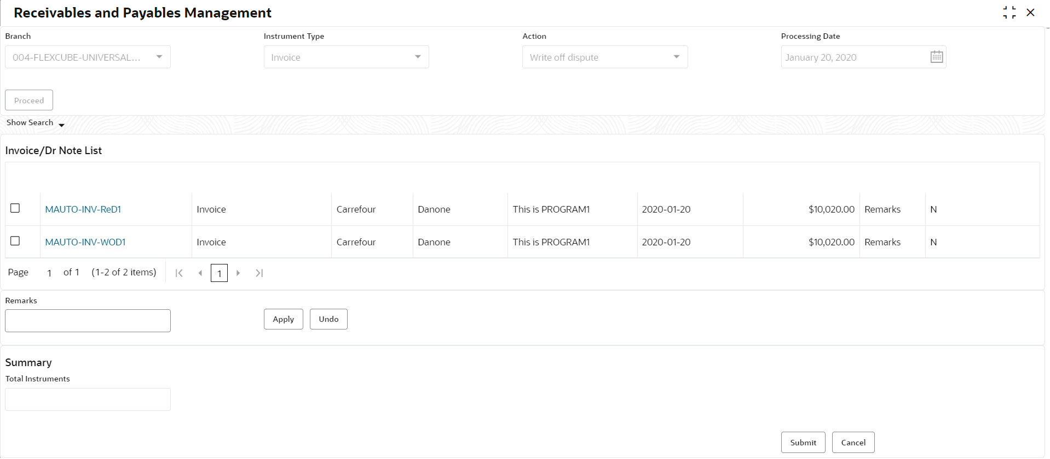Click This is PROGRAM1 in the MAUTO-INV-ReD1 row
This screenshot has height=459, width=1050.
[x=551, y=209]
